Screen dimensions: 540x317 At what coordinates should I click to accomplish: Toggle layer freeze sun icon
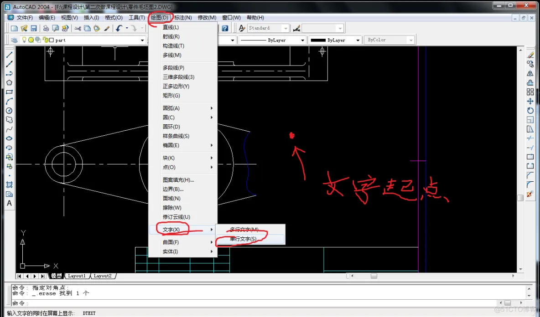(31, 40)
